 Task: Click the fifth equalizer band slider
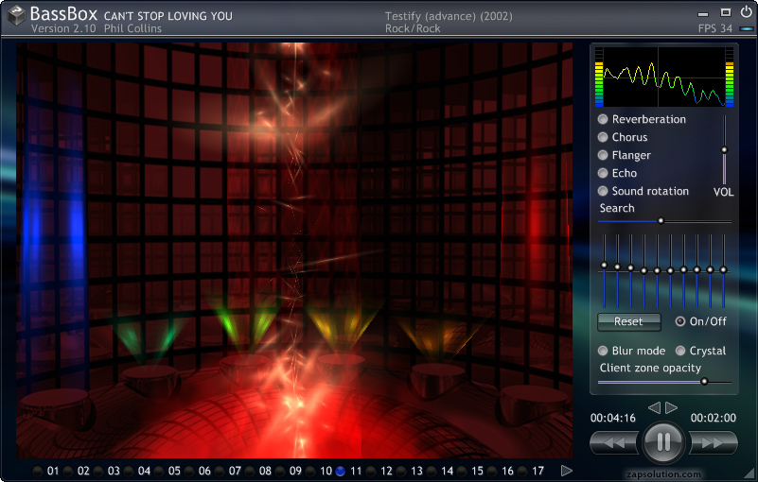click(657, 271)
